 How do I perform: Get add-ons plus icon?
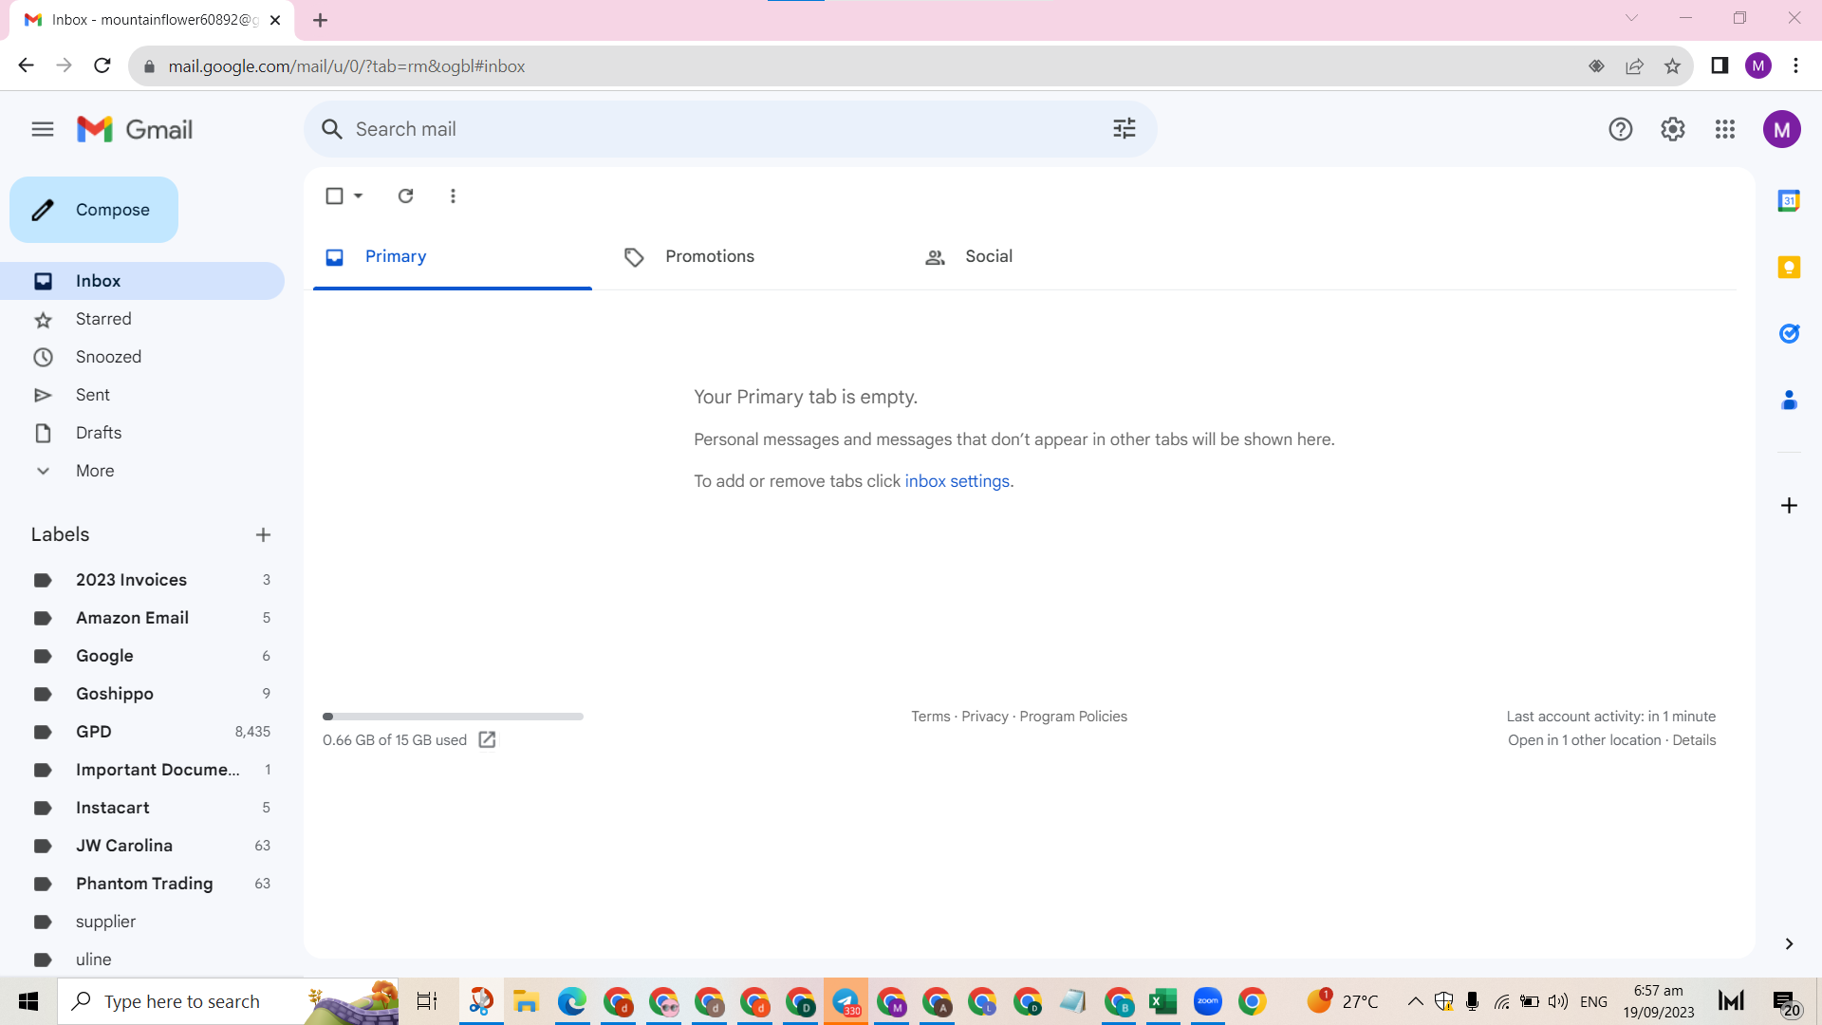[1789, 505]
